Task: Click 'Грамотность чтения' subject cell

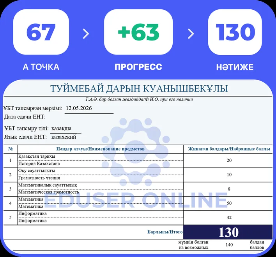Action: pos(100,178)
